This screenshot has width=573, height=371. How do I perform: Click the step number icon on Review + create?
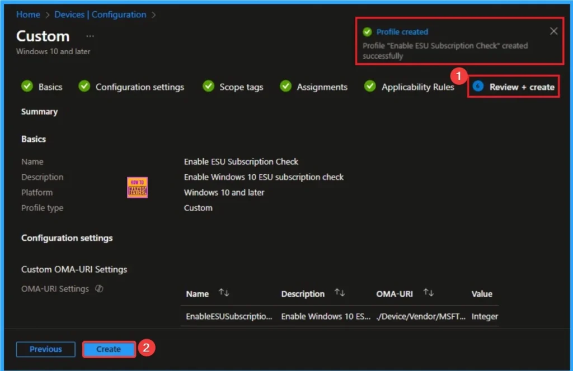478,87
